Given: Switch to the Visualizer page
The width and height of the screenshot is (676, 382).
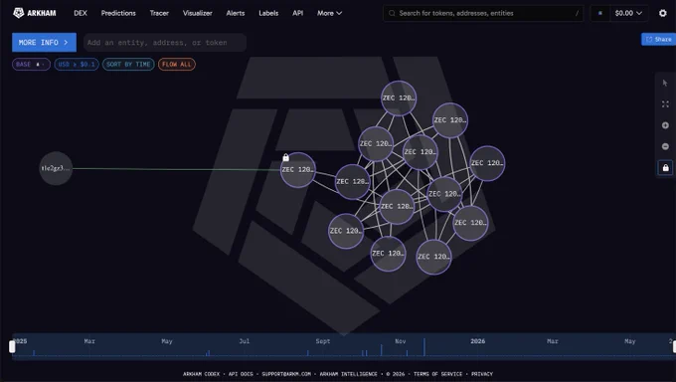Looking at the screenshot, I should pyautogui.click(x=198, y=13).
